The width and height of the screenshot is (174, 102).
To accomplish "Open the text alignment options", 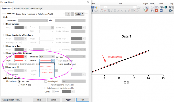I will 133,11.
